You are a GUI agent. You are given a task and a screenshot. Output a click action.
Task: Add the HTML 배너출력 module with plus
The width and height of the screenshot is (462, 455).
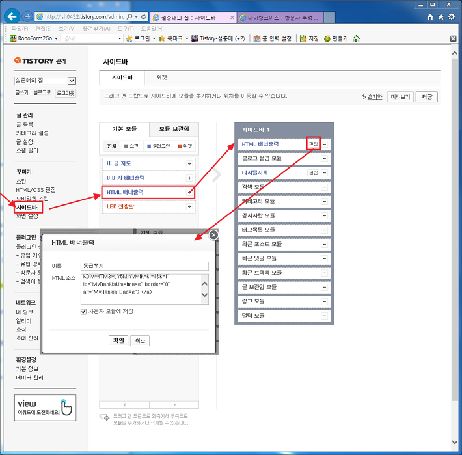[x=189, y=193]
